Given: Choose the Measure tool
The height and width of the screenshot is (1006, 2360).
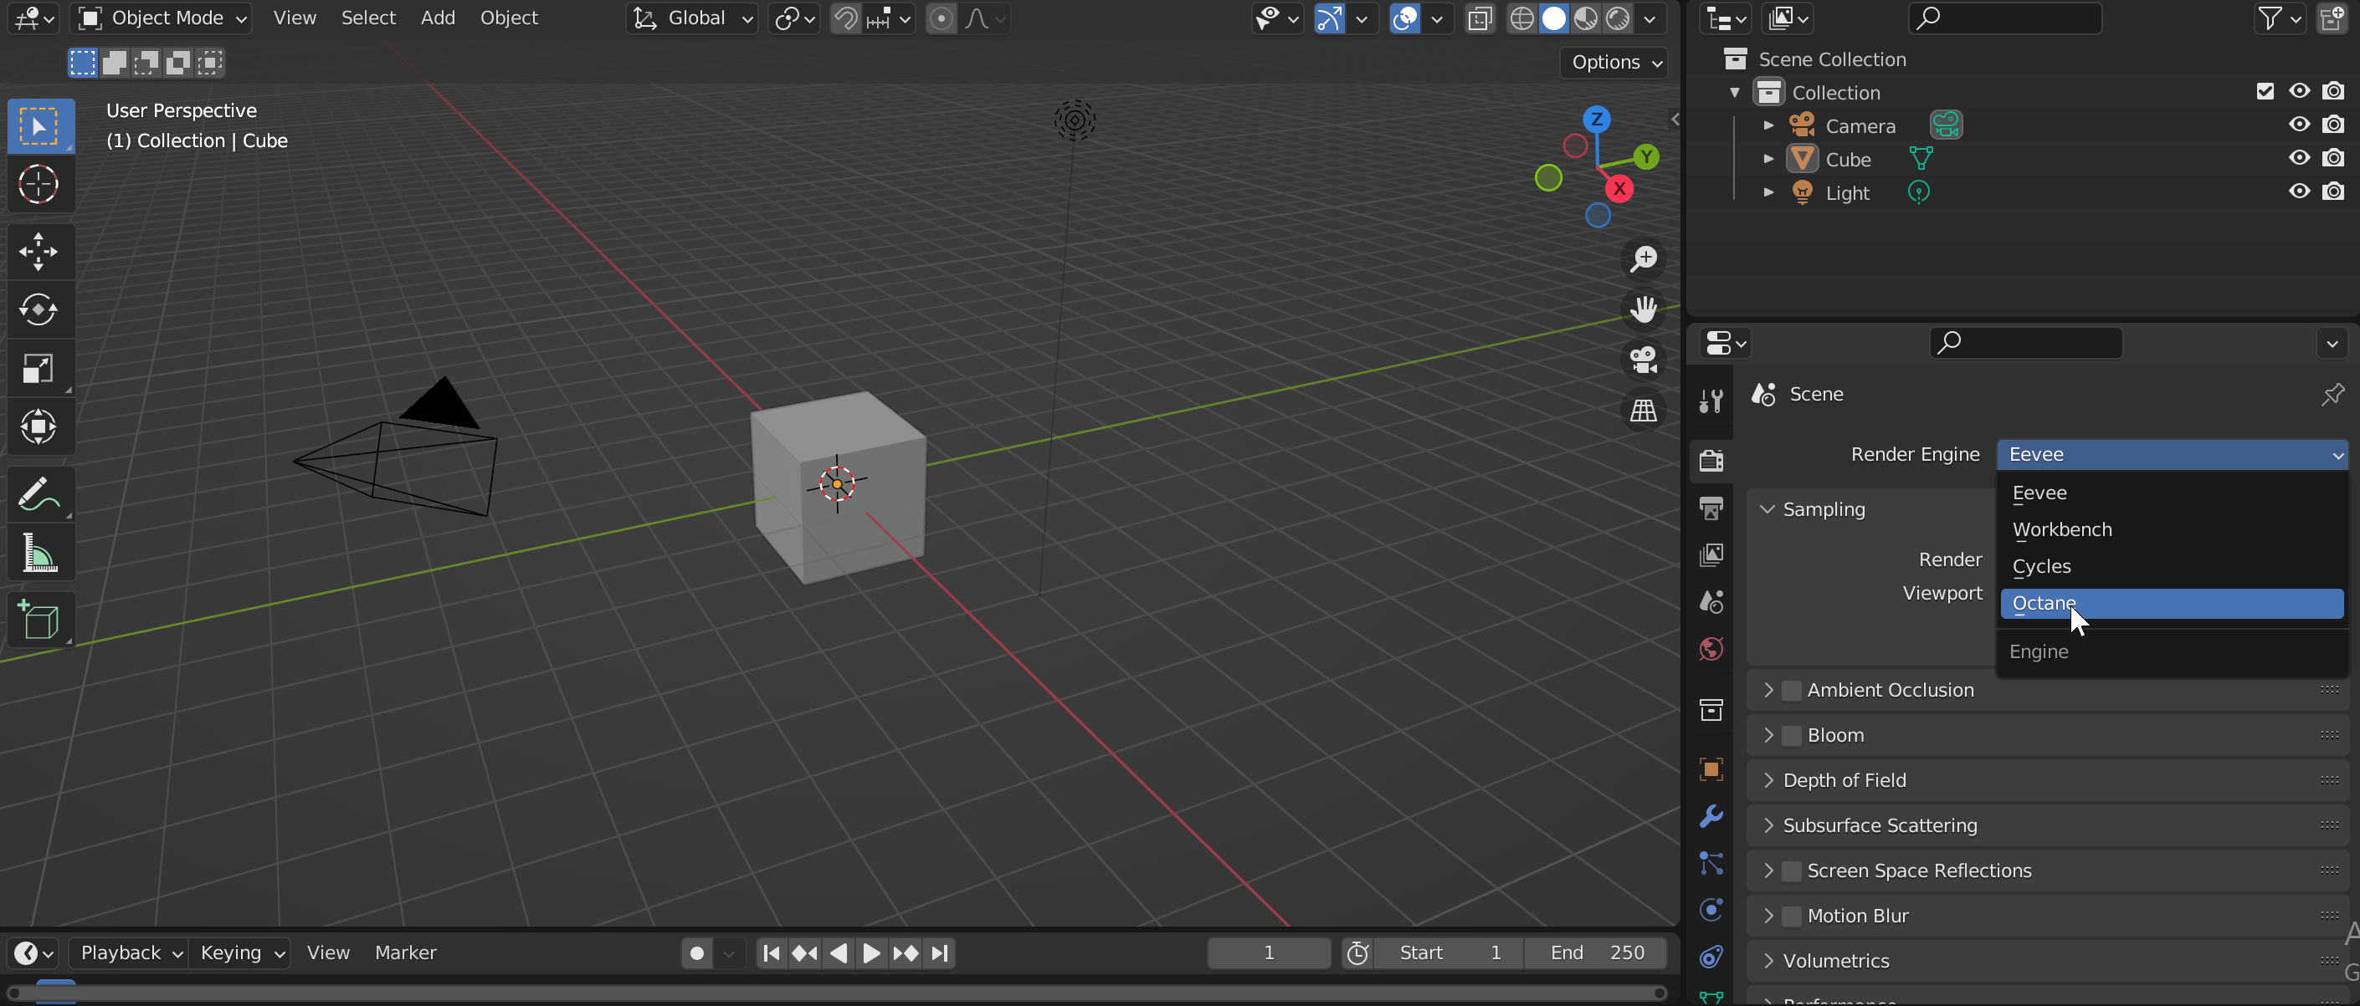Looking at the screenshot, I should tap(38, 554).
